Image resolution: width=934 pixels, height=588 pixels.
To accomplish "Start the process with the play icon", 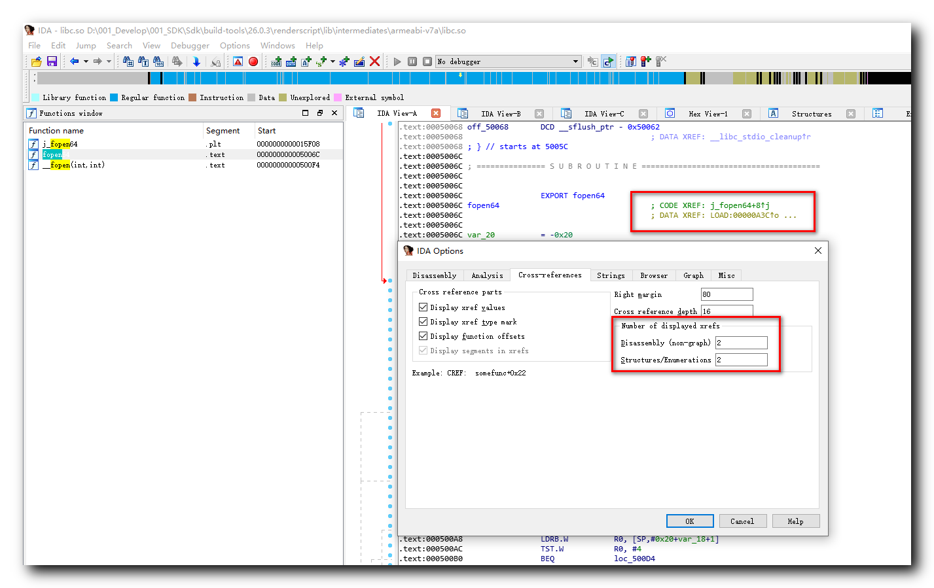I will [x=397, y=61].
